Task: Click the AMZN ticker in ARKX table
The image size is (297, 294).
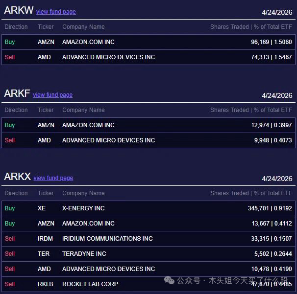Action: coord(46,224)
